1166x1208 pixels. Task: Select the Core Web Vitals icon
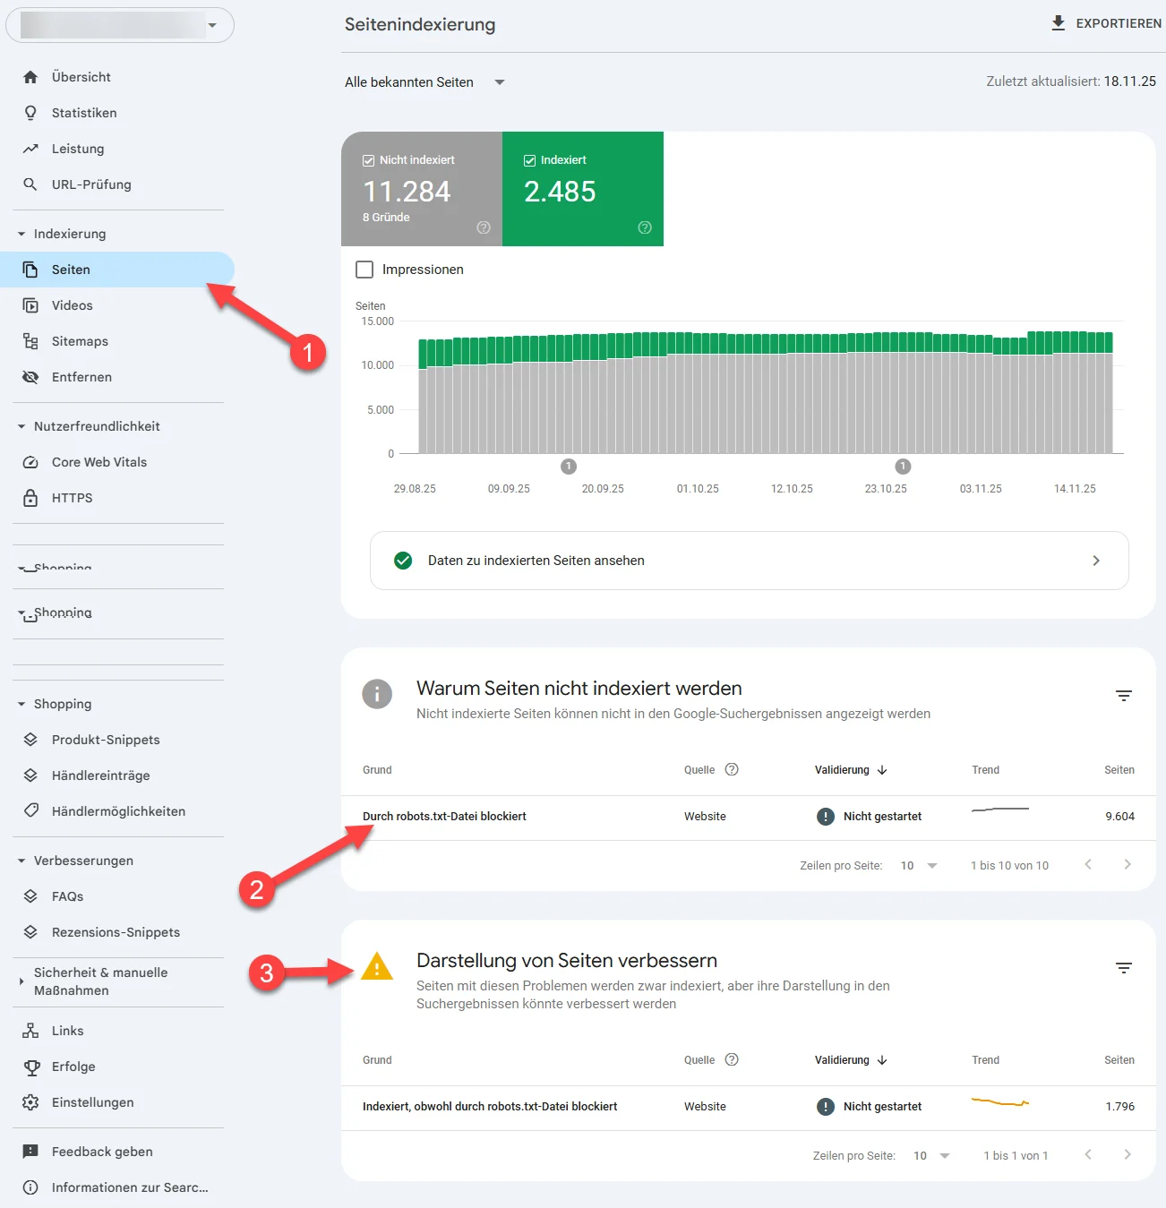[30, 462]
